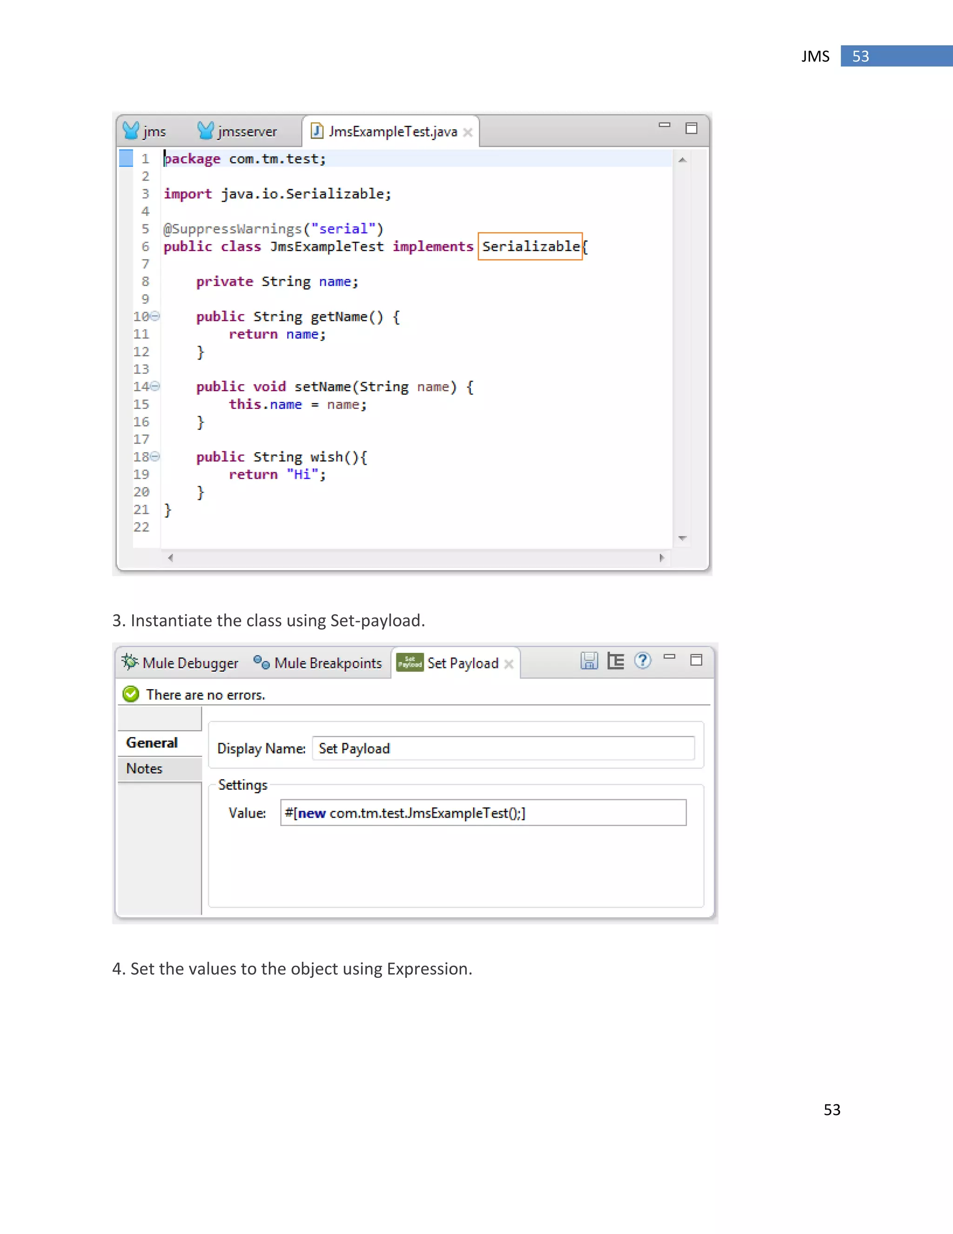
Task: Switch to the jmsserver editor tab
Action: click(237, 131)
